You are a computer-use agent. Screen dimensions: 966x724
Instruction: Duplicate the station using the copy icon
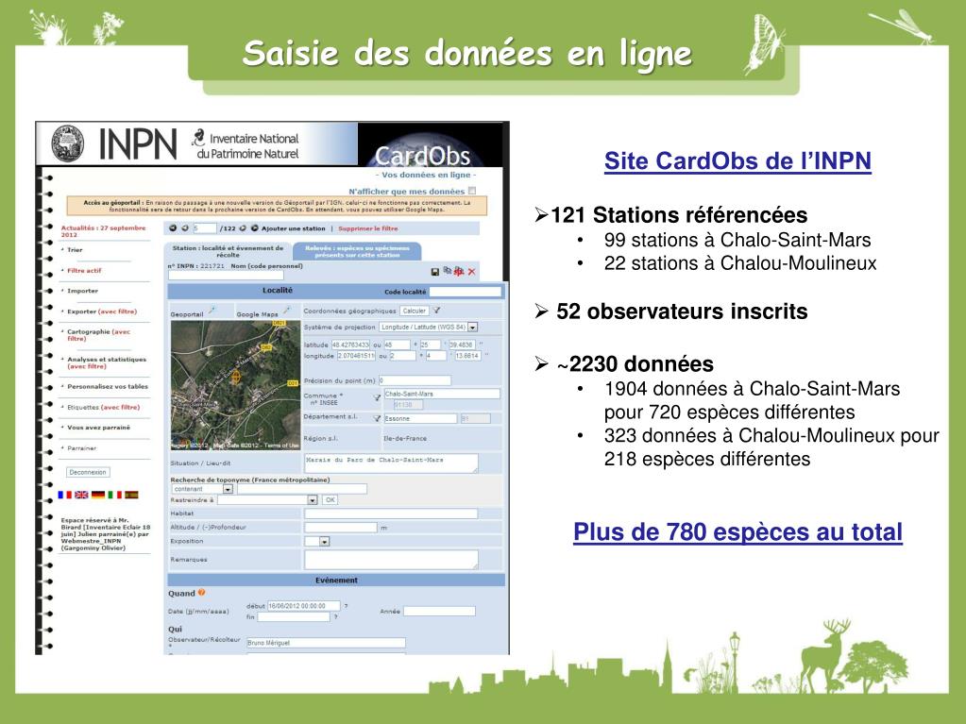pos(448,271)
